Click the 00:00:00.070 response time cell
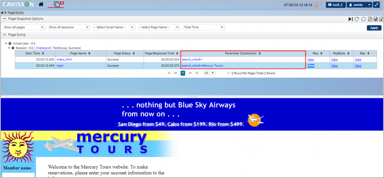 162,66
